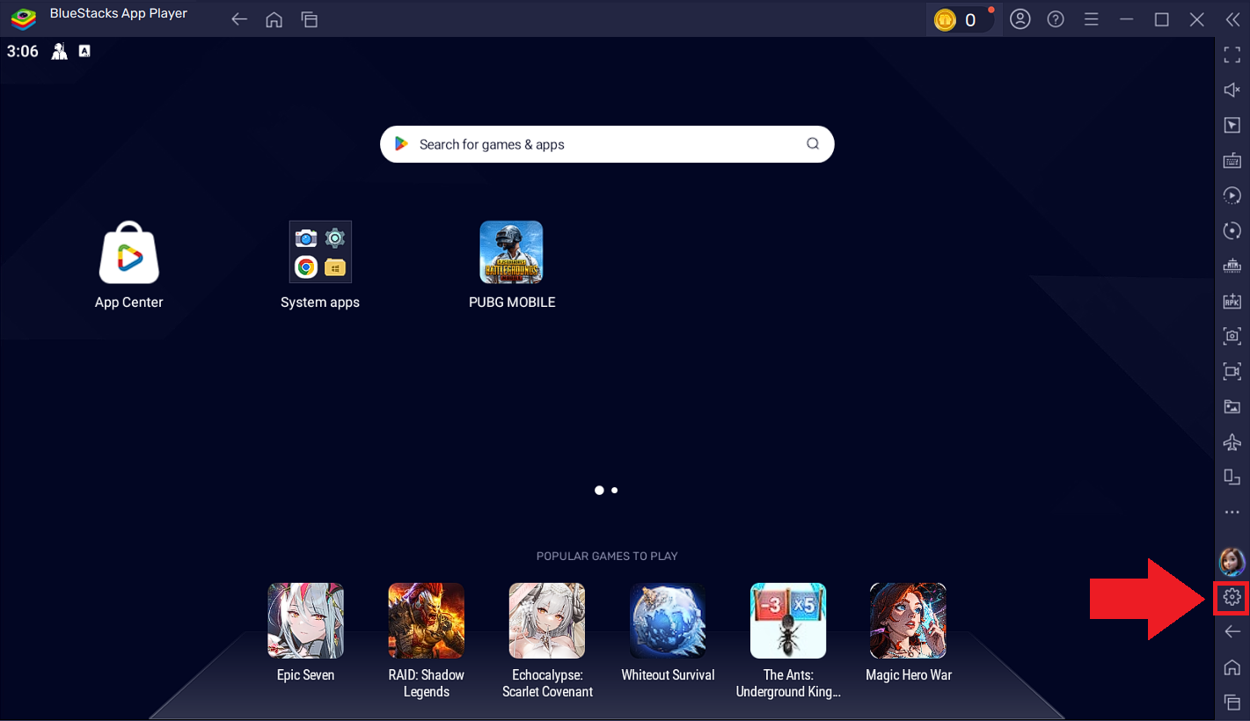This screenshot has height=721, width=1250.
Task: Expand more sidebar options
Action: [1232, 511]
